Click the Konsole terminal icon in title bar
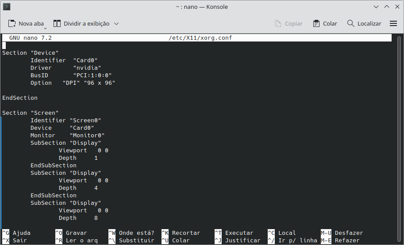The height and width of the screenshot is (245, 404). tap(7, 7)
